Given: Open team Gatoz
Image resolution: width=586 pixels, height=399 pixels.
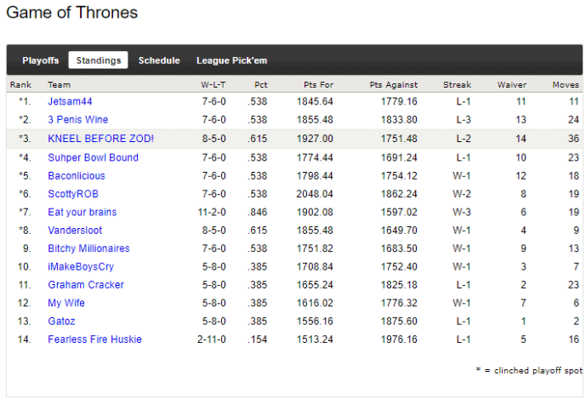Looking at the screenshot, I should tap(61, 321).
